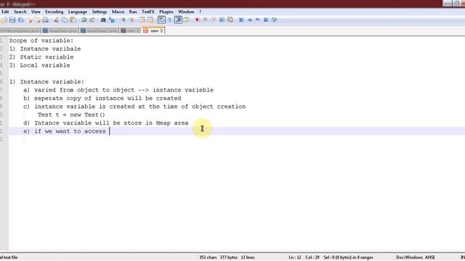Click the last plugin icon on the toolbar
465x261 pixels.
pyautogui.click(x=275, y=20)
